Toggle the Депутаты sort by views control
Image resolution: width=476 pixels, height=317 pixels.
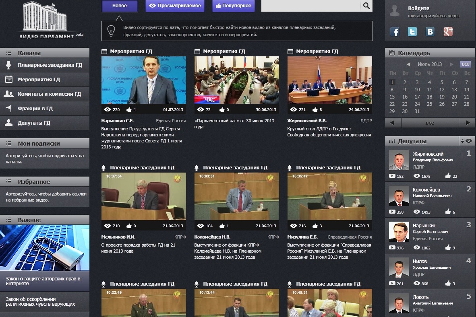467,141
